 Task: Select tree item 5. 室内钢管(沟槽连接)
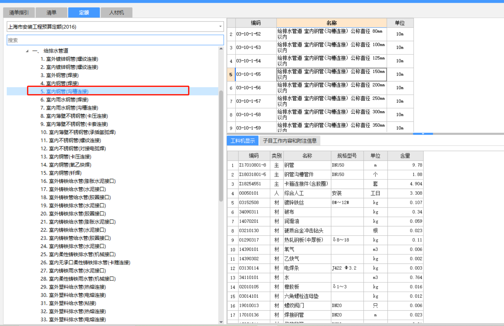pos(64,92)
